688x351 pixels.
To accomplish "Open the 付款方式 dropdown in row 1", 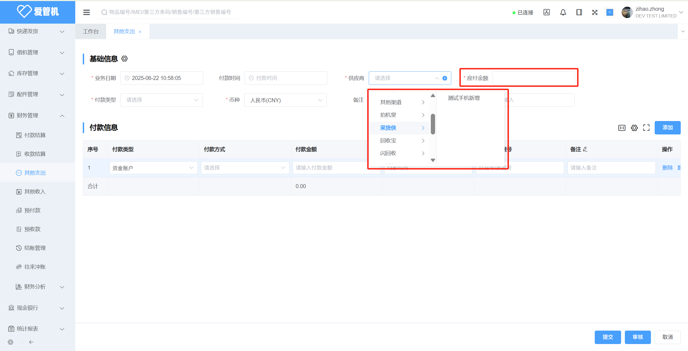I will (x=245, y=168).
